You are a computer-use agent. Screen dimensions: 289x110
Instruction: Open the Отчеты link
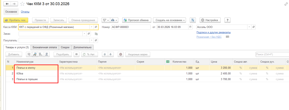25,12
